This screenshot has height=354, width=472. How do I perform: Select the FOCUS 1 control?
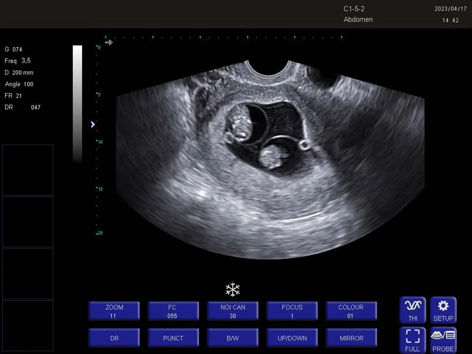pyautogui.click(x=292, y=311)
